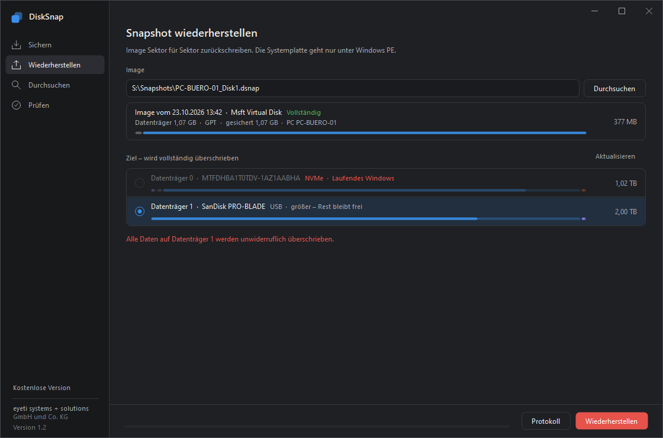Click the "1,02 TB" disk size value
Screen dimensions: 663x438
626,183
